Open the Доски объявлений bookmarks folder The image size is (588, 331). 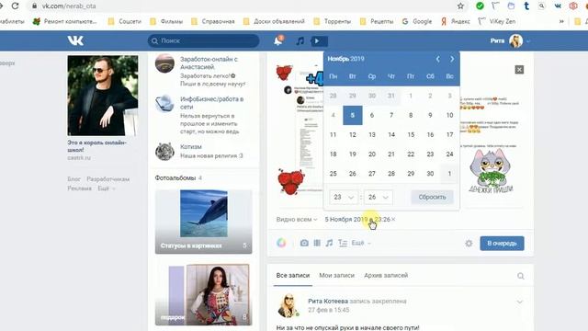[x=274, y=21]
